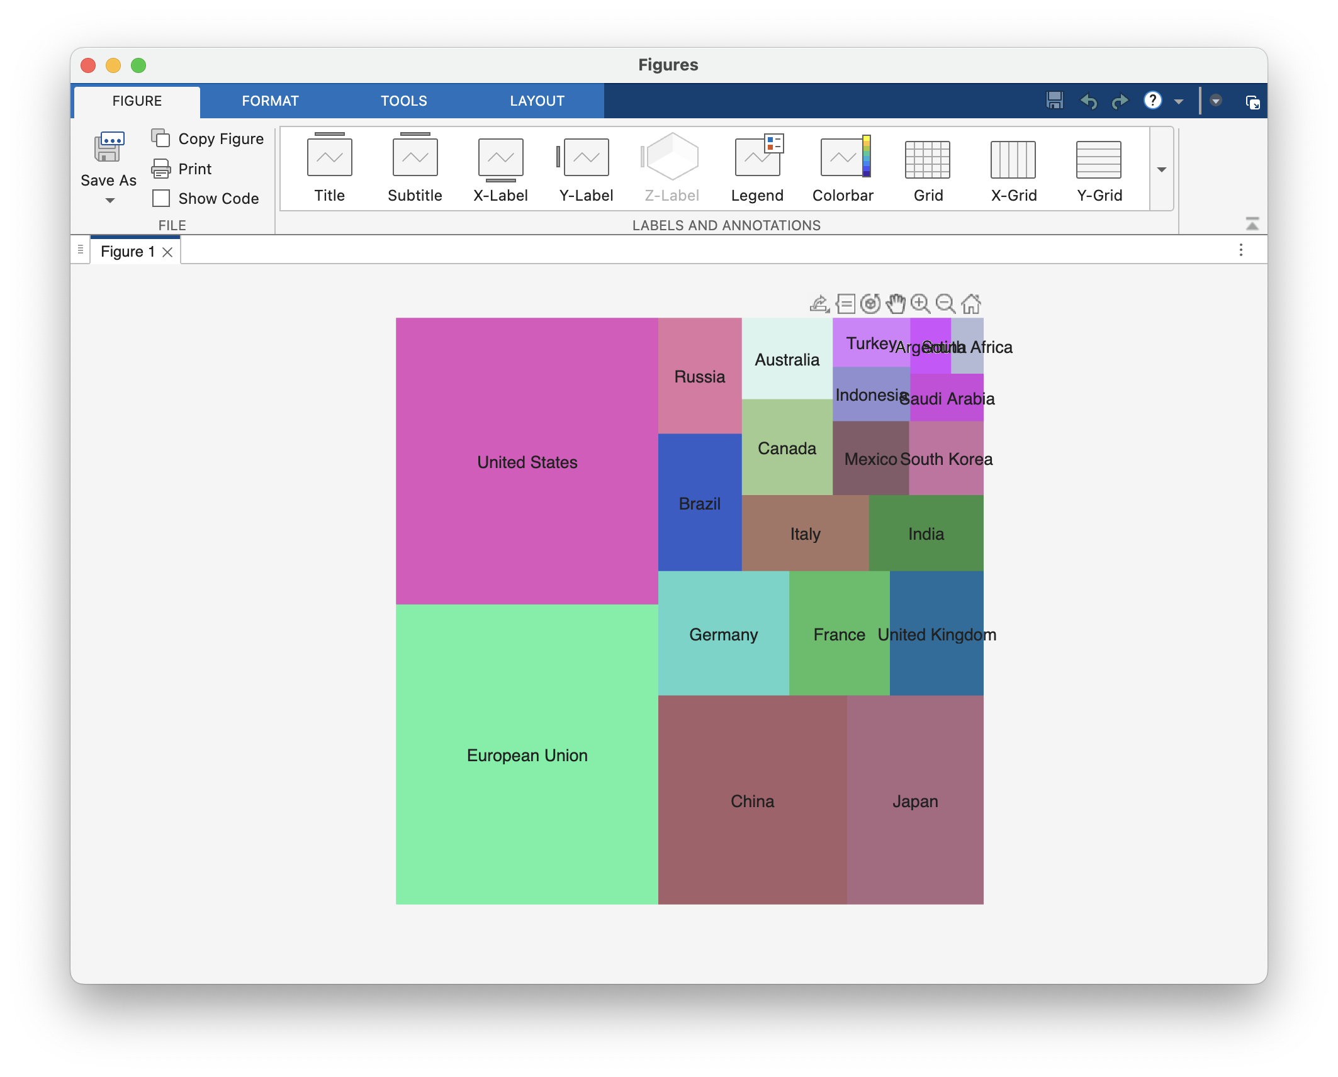The image size is (1338, 1077).
Task: Open the LAYOUT ribbon tab
Action: (537, 101)
